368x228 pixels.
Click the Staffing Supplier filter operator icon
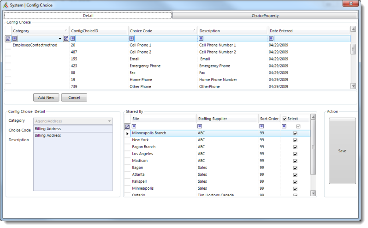200,126
